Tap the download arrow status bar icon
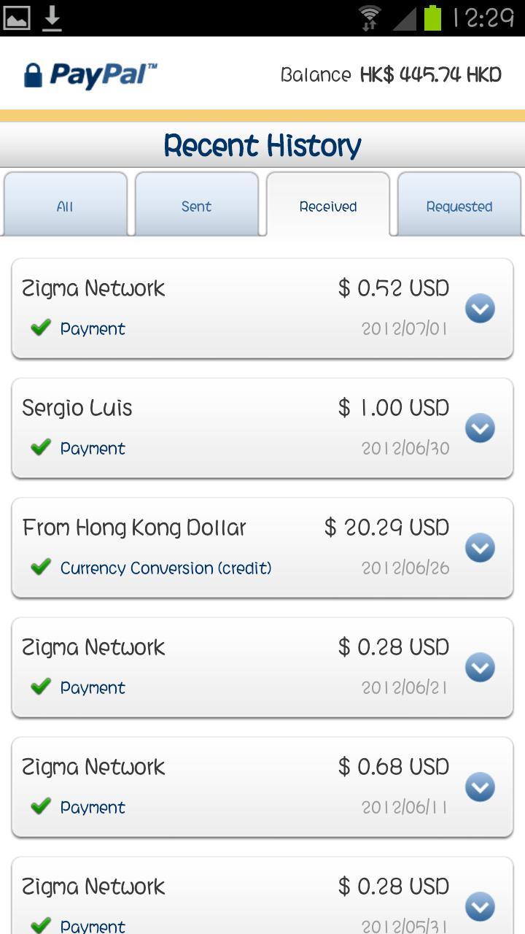525x934 pixels. coord(52,18)
